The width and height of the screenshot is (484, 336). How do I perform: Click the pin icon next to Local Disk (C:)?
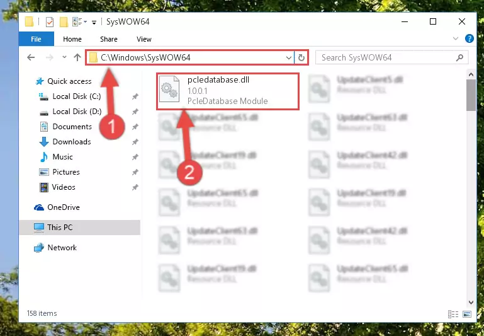(135, 96)
